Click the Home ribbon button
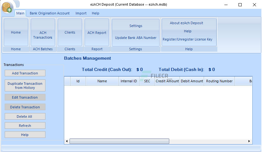This screenshot has width=262, height=152. (16, 32)
